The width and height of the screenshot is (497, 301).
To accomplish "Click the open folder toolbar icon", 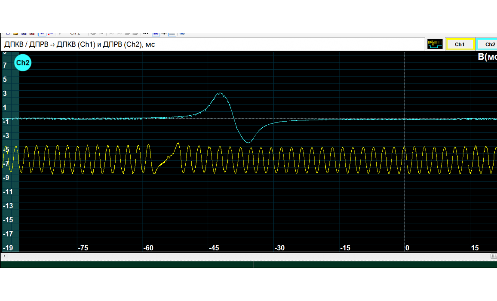I will click(15, 34).
